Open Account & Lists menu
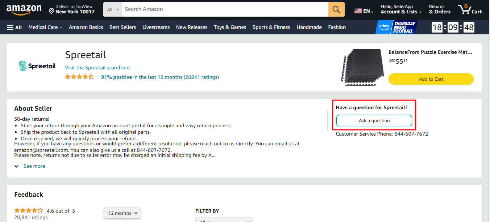This screenshot has width=490, height=222. click(401, 9)
